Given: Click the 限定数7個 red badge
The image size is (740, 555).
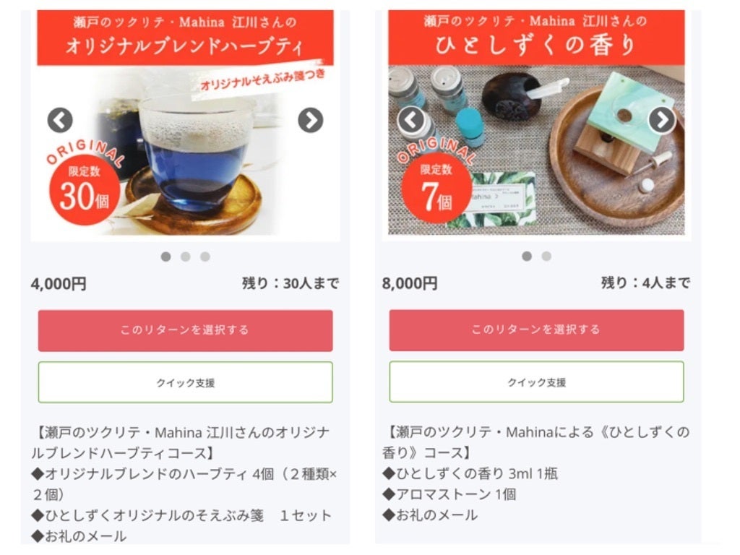Looking at the screenshot, I should coord(436,189).
